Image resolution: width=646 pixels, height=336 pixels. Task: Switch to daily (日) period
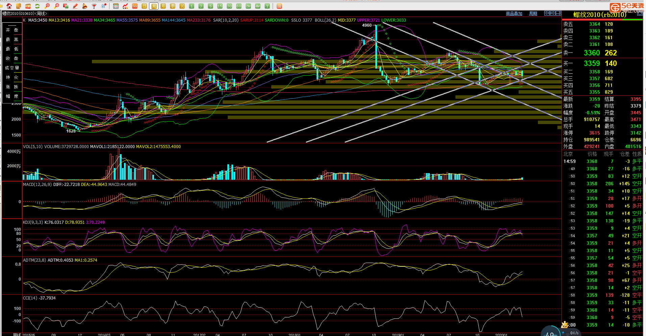144,6
